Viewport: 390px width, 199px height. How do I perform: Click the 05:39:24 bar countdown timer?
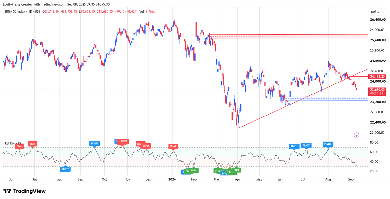pyautogui.click(x=377, y=94)
